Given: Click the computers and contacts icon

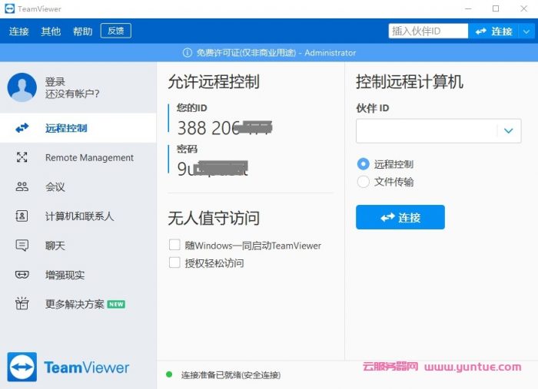Looking at the screenshot, I should (22, 216).
